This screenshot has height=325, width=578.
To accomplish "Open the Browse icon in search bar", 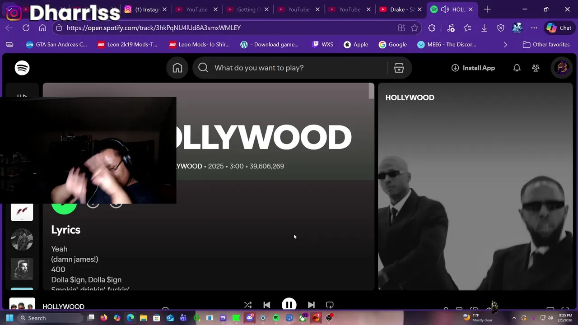I will 399,68.
